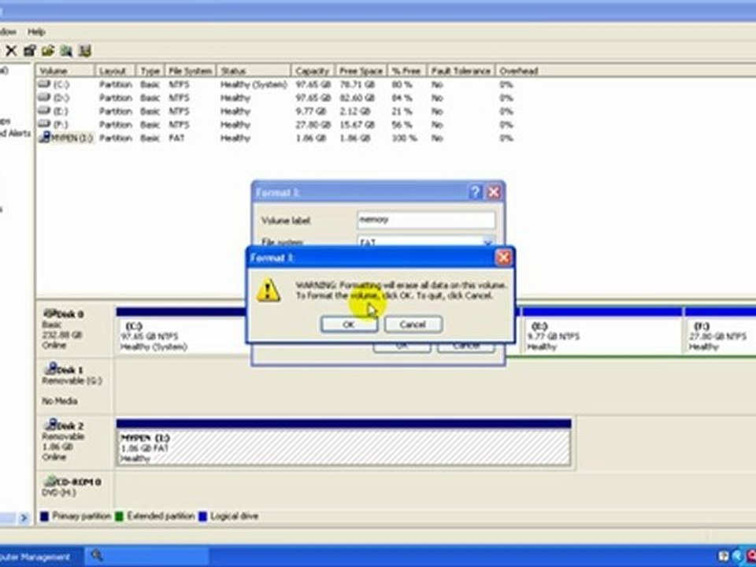Select the E: drive icon in volume list
The image size is (756, 567).
tap(44, 111)
